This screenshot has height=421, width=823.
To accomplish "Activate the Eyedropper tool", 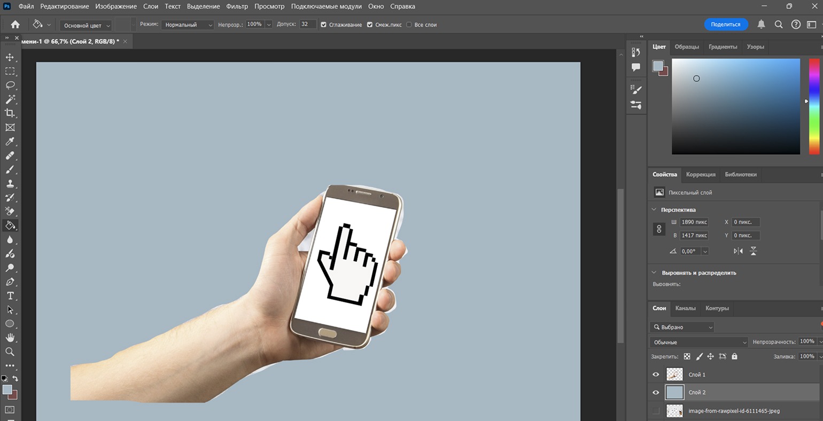I will pos(10,142).
